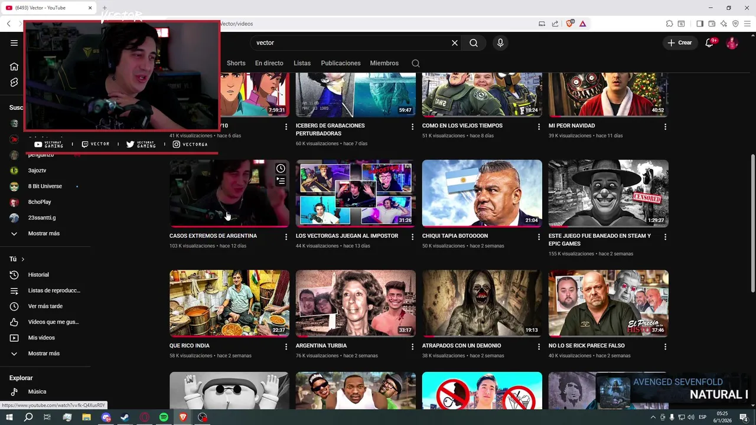Open Brave Shields lion icon
The width and height of the screenshot is (756, 425).
[570, 24]
